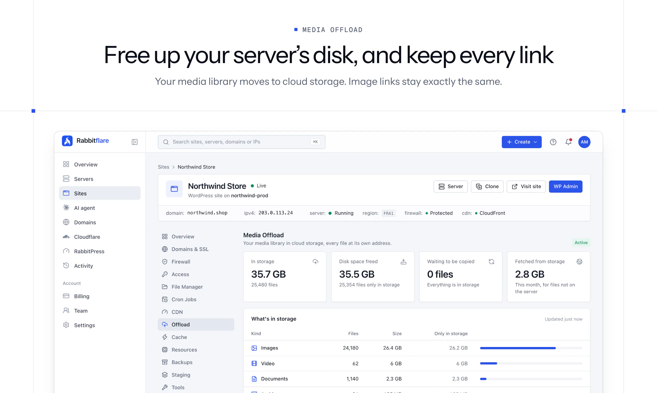Click the Sites breadcrumb link
The height and width of the screenshot is (393, 657).
pos(163,167)
